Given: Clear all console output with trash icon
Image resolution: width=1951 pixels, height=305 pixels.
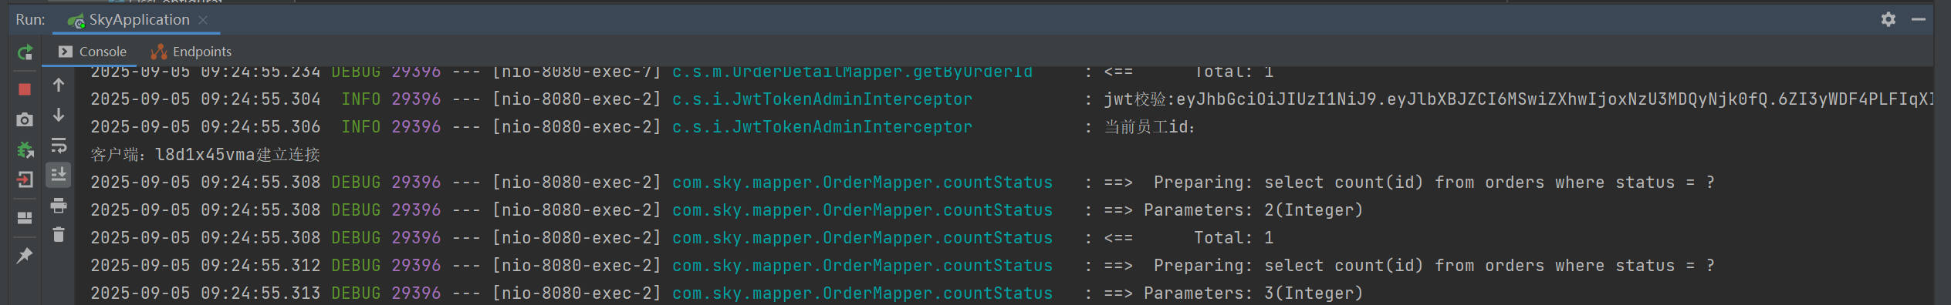Looking at the screenshot, I should 59,234.
